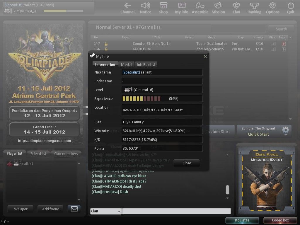The image size is (300, 225).
Task: Open the Clan shield icon
Action: (x=236, y=6)
